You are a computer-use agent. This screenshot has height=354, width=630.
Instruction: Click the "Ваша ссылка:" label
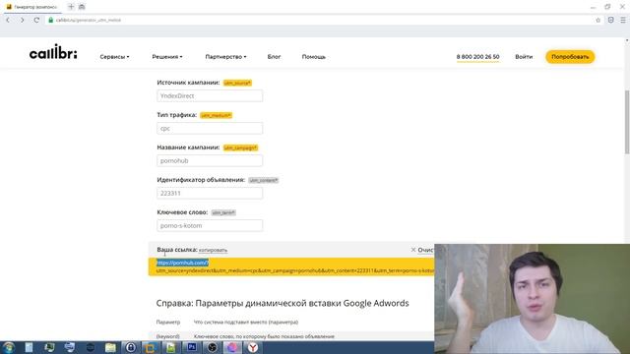pyautogui.click(x=177, y=250)
